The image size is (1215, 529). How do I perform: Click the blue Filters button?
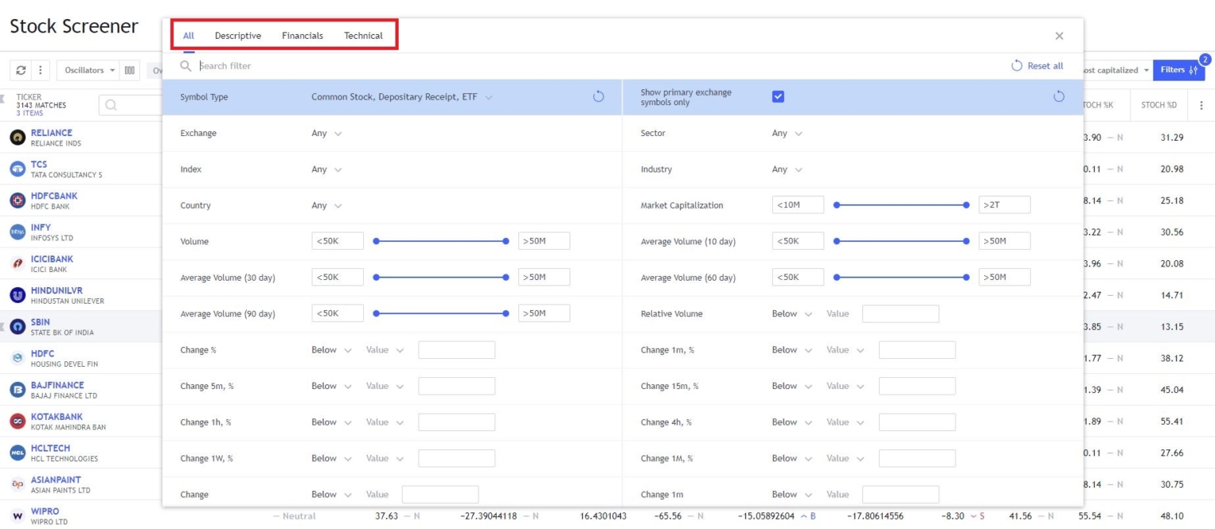[1178, 70]
